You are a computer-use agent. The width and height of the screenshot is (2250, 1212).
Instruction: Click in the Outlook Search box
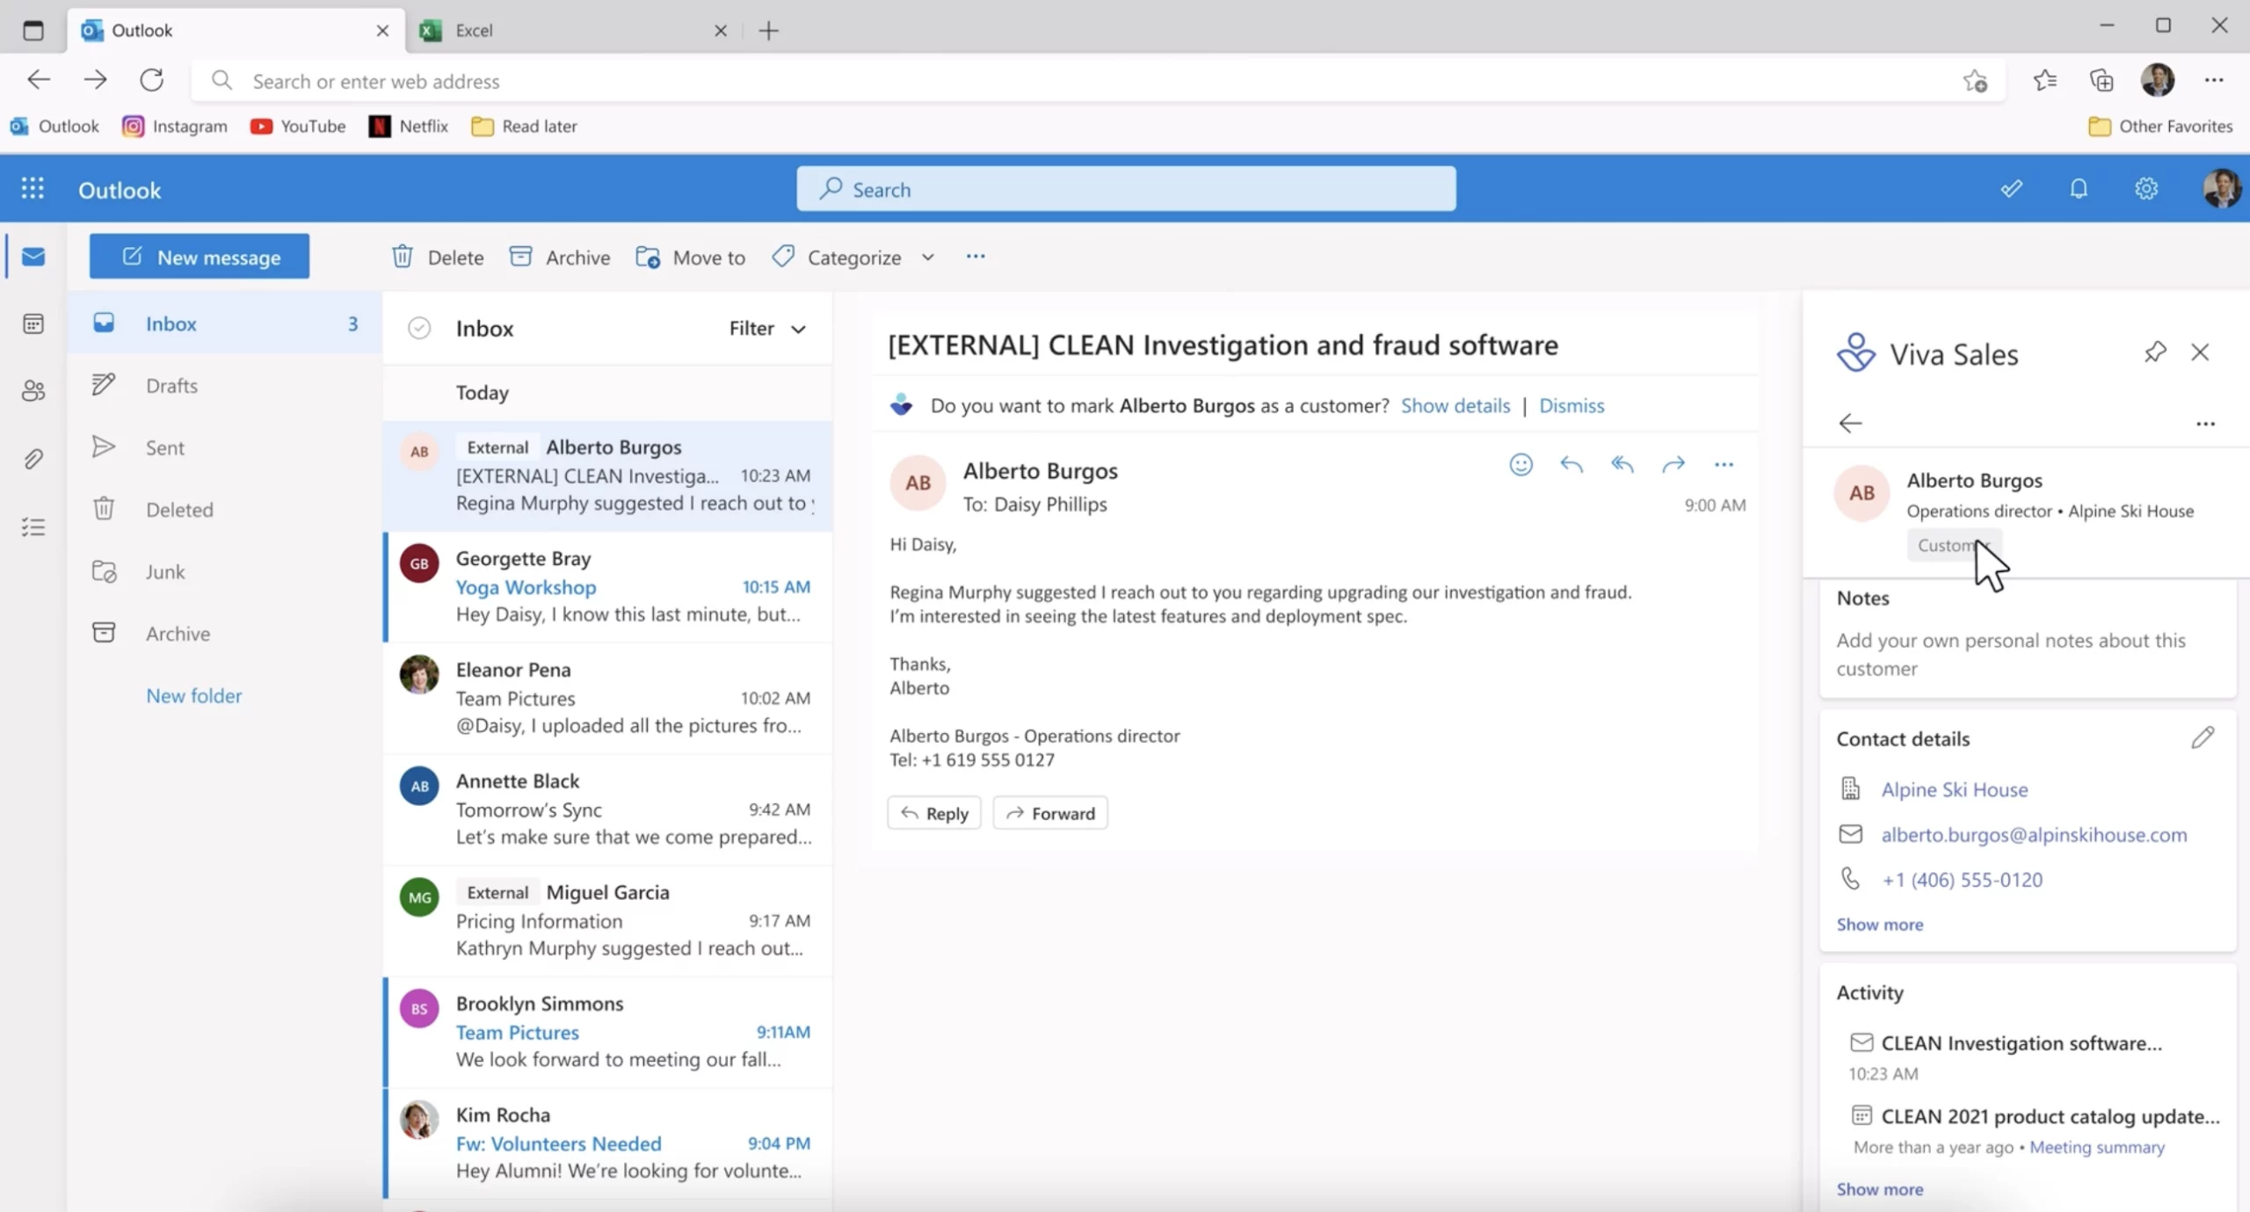click(x=1125, y=189)
